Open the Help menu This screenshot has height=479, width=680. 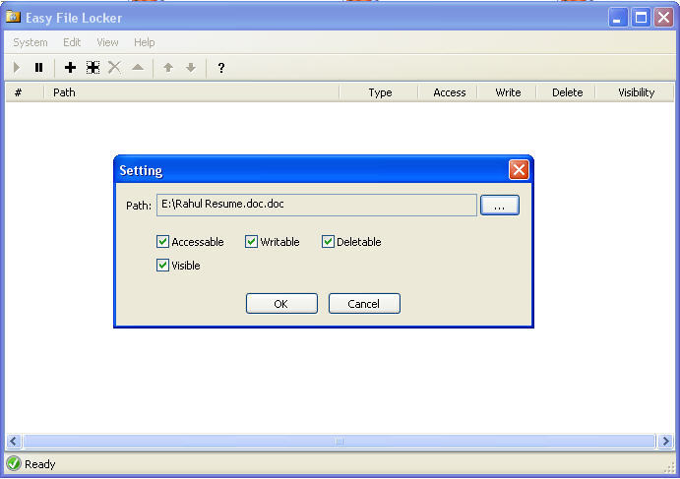click(x=144, y=42)
